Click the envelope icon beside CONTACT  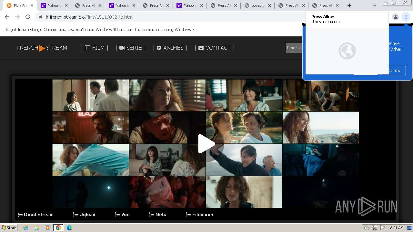click(201, 48)
